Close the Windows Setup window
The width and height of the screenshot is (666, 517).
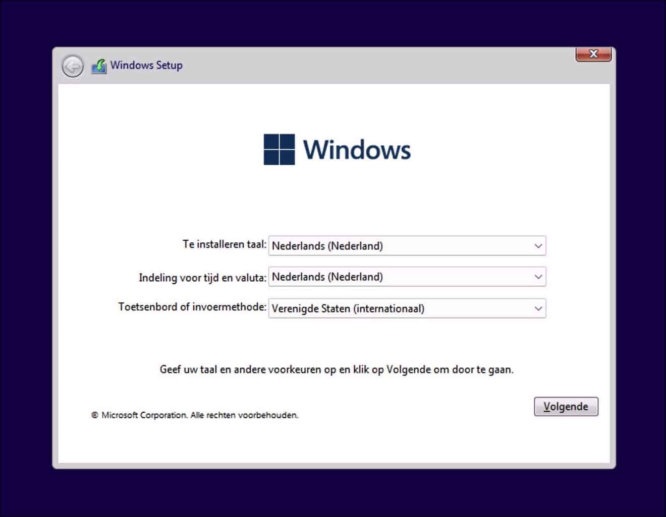coord(593,54)
